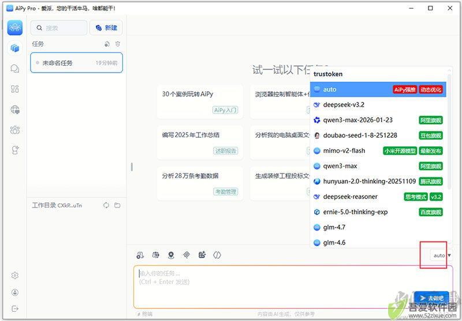
Task: Click the 工作目录 CXkP...uTn path text
Action: point(57,205)
